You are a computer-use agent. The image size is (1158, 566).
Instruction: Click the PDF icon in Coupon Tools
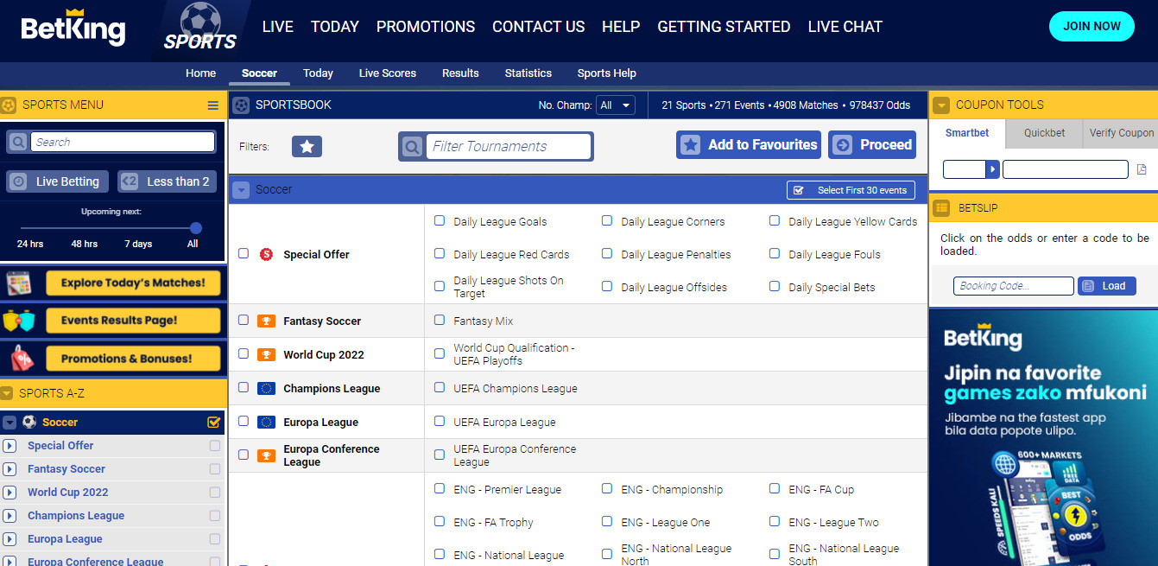(1142, 169)
